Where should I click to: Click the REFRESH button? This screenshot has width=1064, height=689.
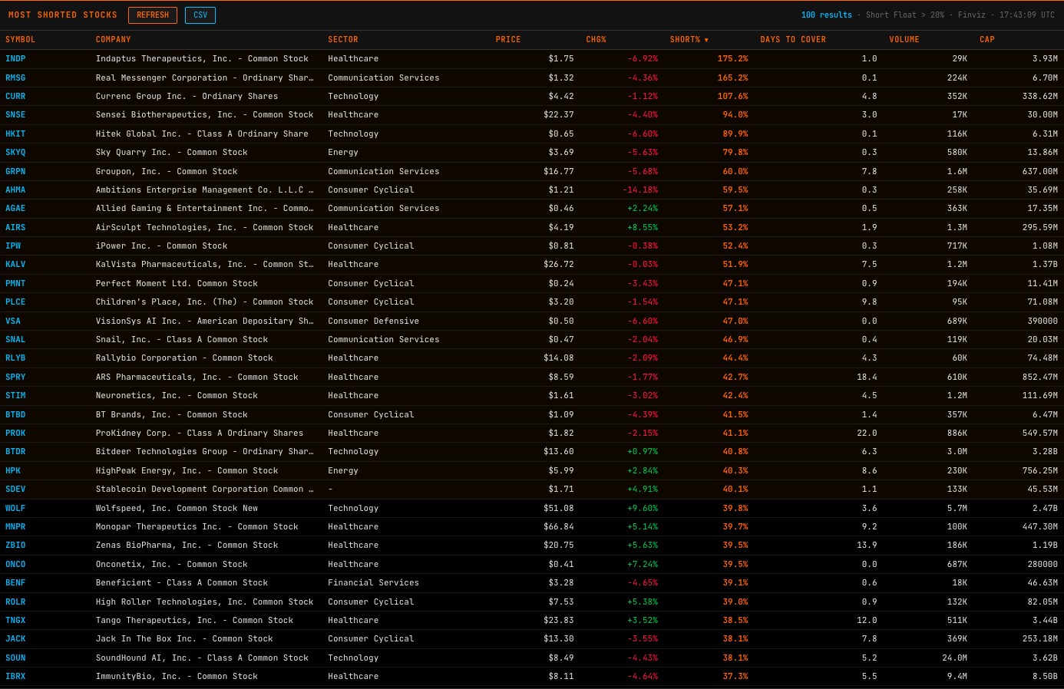(153, 15)
